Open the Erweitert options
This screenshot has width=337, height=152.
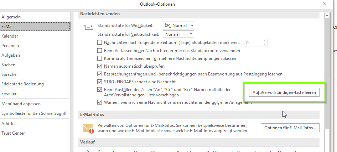pos(35,94)
